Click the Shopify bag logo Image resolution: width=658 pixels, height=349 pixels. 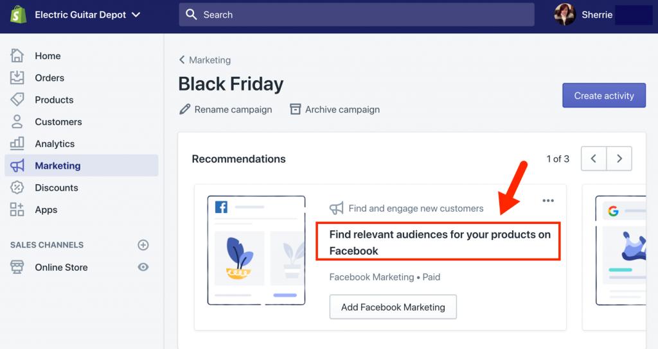pos(18,15)
